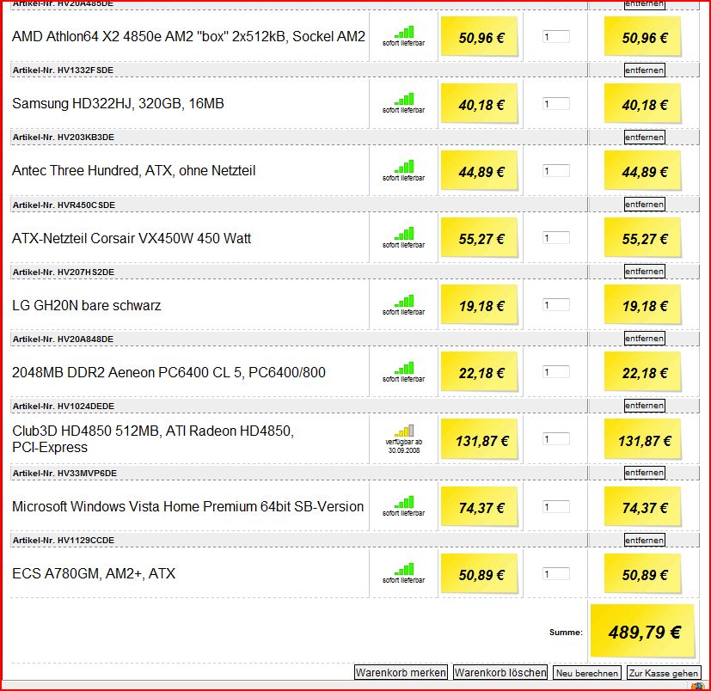Focus quantity field for Aeneon DDR2 memory
The height and width of the screenshot is (691, 711).
pos(556,372)
